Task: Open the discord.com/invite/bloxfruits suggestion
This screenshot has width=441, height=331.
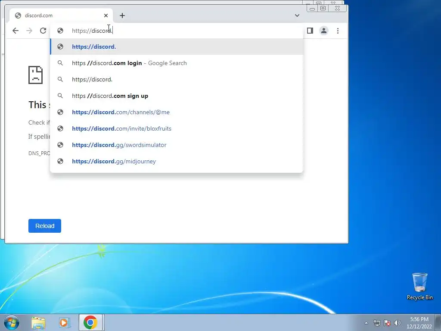Action: [x=177, y=128]
